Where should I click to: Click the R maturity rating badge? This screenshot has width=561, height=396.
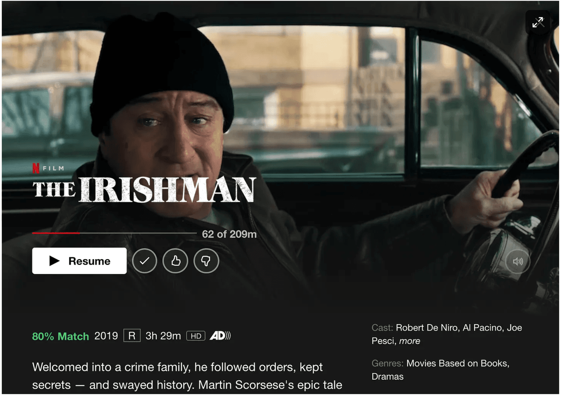tap(132, 336)
